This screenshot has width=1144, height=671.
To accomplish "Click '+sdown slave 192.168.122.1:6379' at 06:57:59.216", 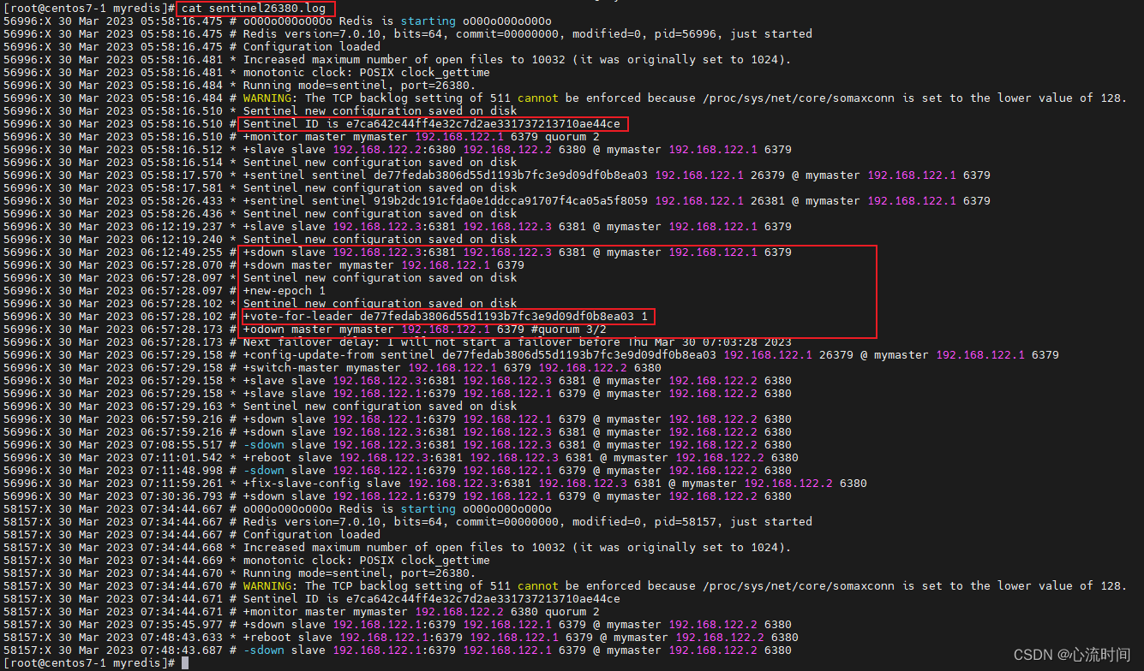I will pyautogui.click(x=517, y=419).
